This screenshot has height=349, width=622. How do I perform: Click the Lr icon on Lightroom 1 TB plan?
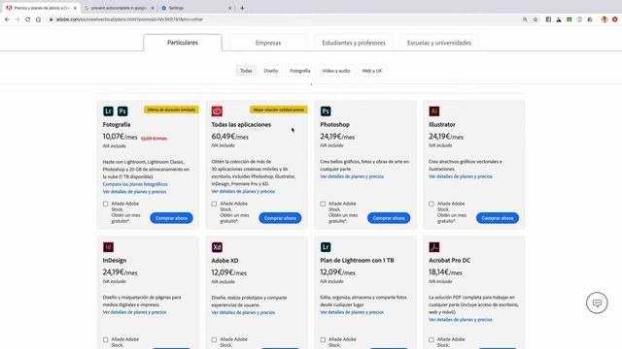click(326, 247)
